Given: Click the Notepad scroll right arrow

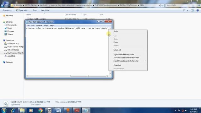Looking at the screenshot, I should [107, 76].
